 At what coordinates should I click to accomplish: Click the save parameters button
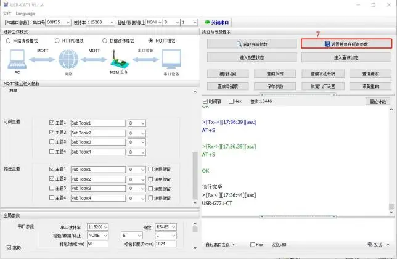[x=275, y=86]
